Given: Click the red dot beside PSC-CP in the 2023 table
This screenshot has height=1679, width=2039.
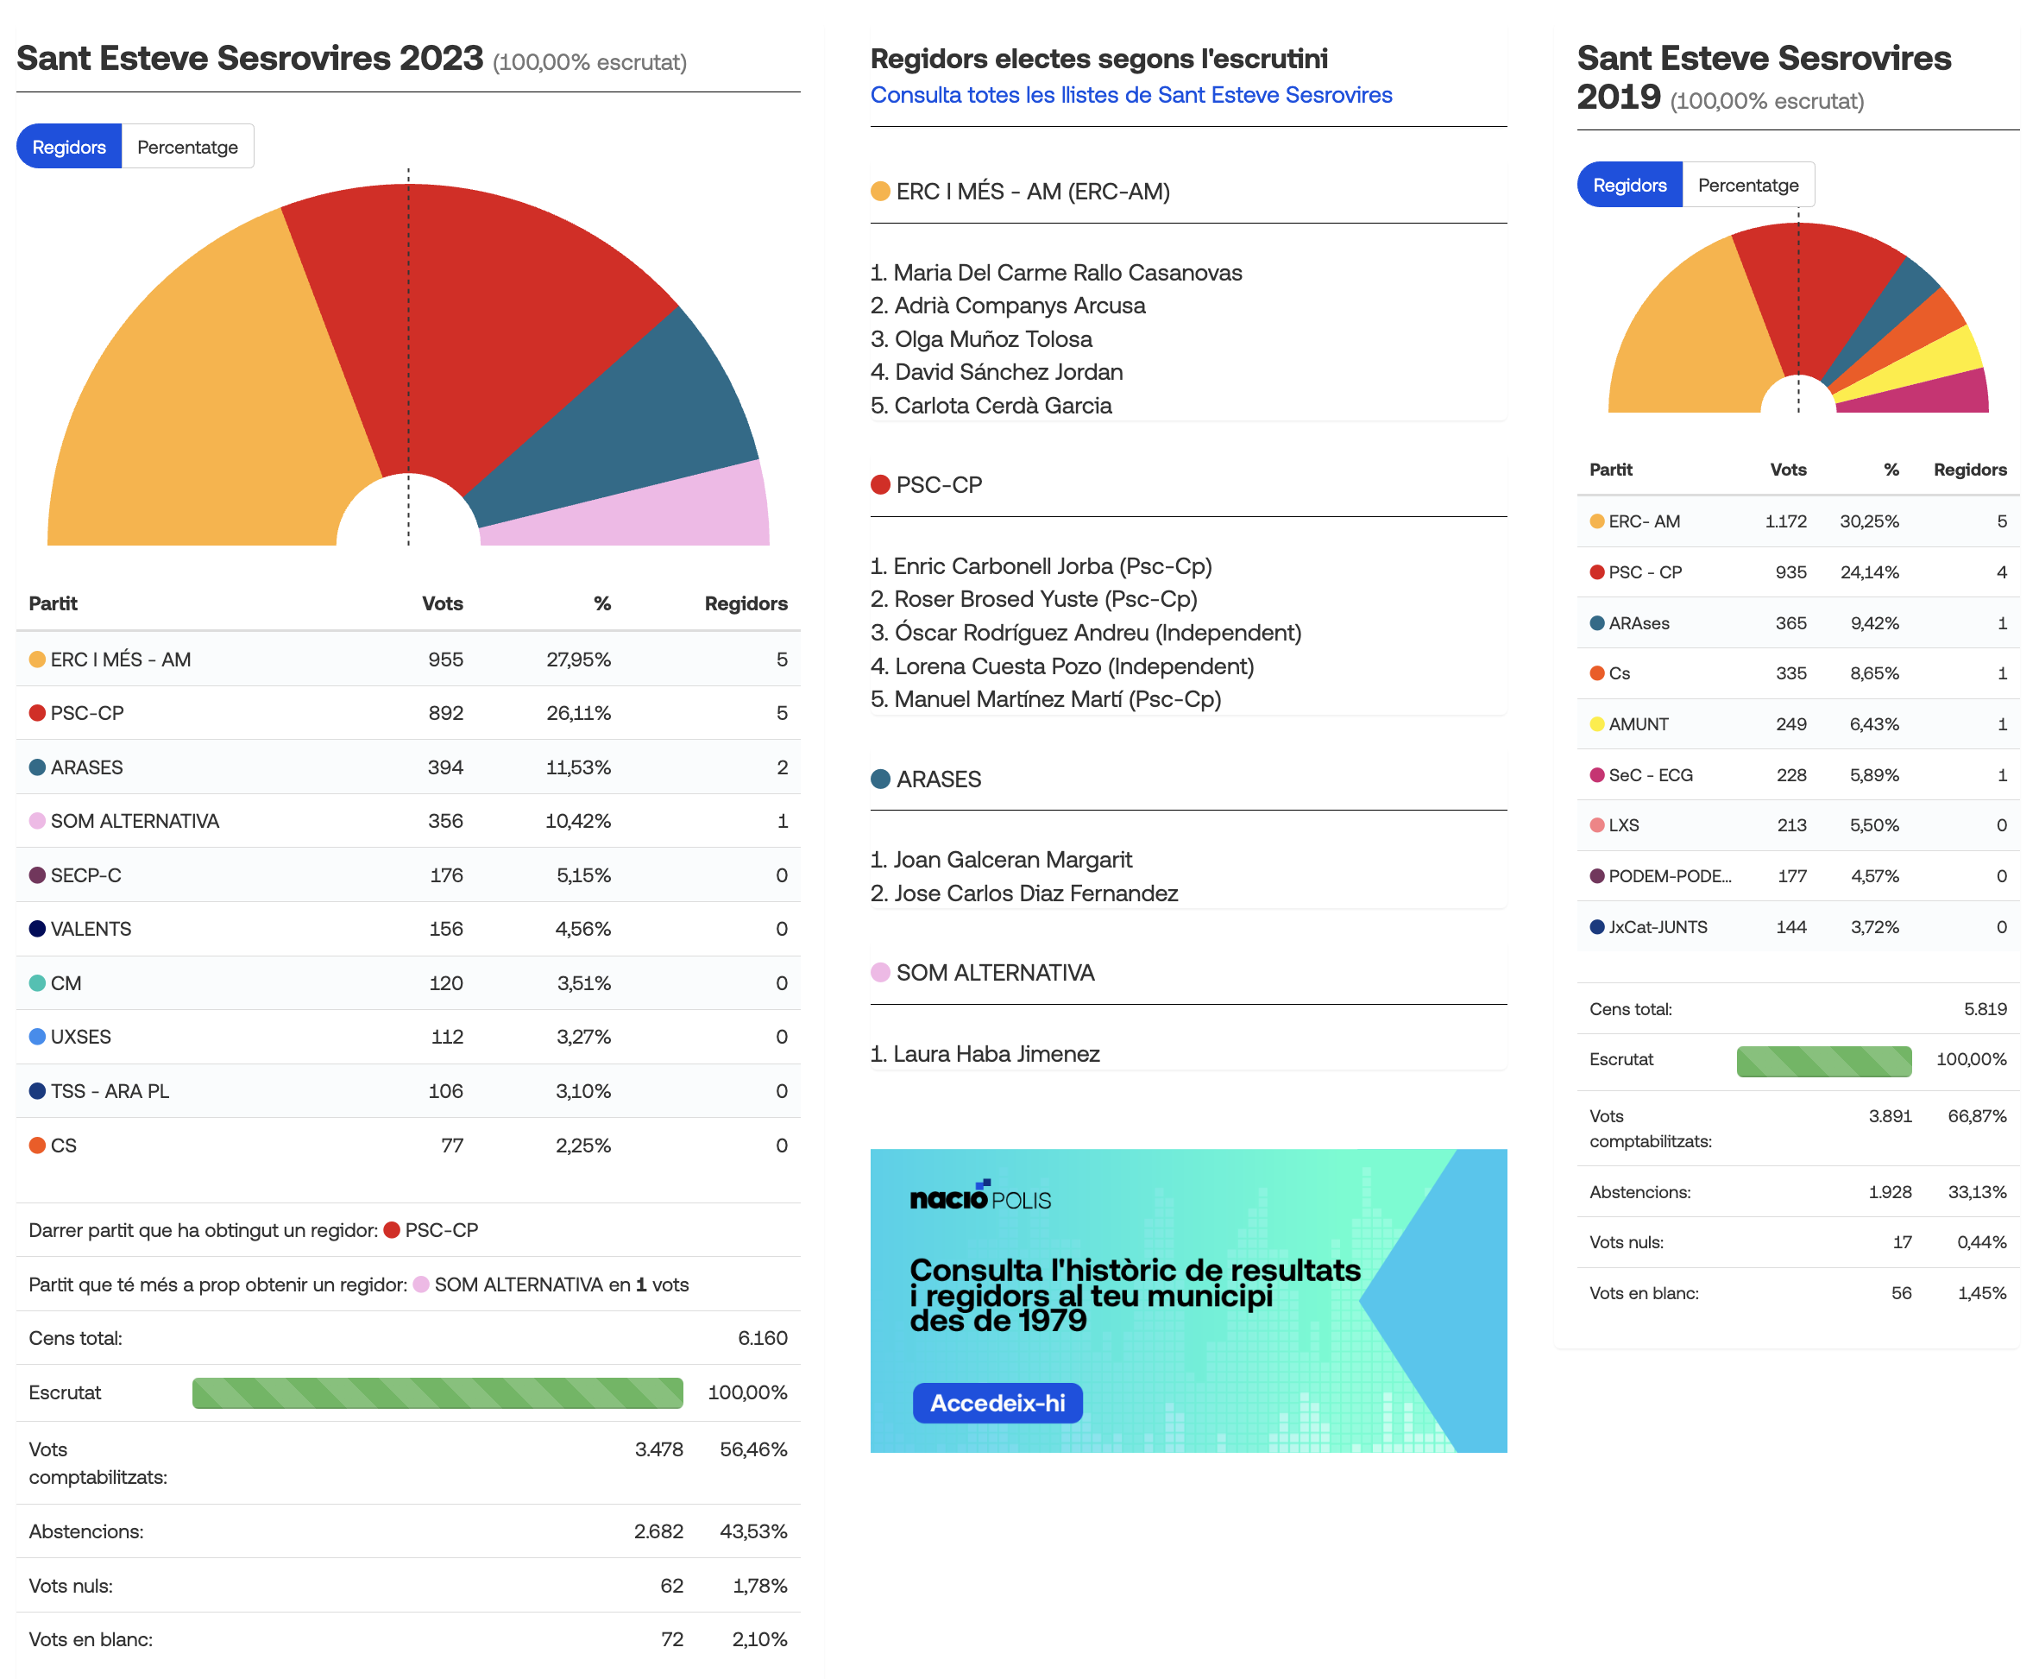Looking at the screenshot, I should pos(38,713).
